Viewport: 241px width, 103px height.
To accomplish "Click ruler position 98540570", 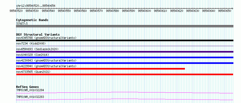I will pyautogui.click(x=96, y=11).
